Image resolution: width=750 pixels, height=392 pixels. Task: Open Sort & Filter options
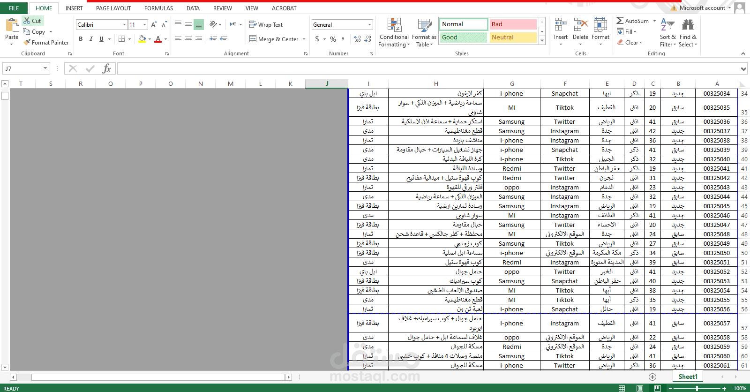click(x=667, y=32)
